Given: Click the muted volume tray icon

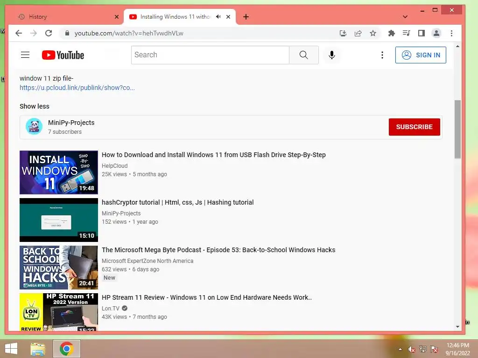Looking at the screenshot, I should pos(411,349).
